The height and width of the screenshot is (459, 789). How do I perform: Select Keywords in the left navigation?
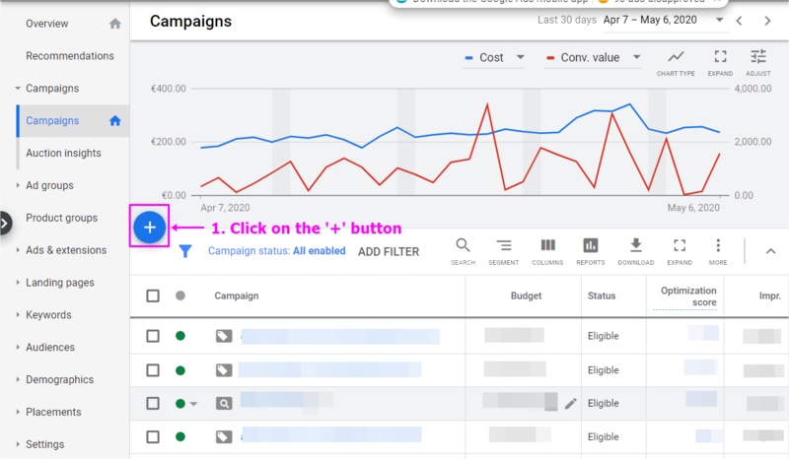point(48,315)
